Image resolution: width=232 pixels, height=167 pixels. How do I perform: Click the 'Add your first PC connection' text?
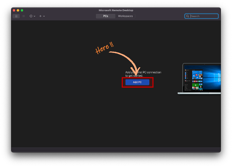pos(143,72)
